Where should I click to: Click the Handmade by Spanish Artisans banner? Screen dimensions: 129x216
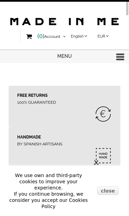(65, 147)
